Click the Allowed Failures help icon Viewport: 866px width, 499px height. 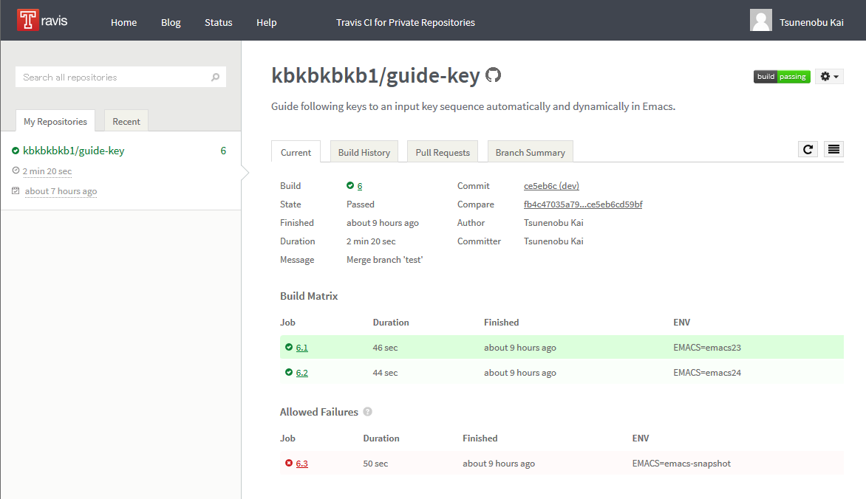(367, 413)
